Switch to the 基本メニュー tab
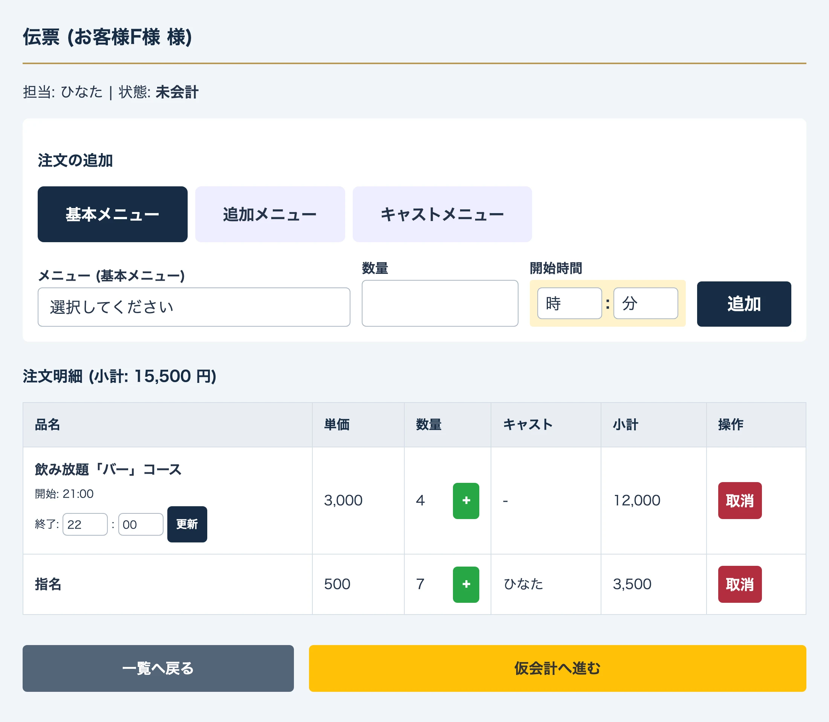 [x=112, y=214]
